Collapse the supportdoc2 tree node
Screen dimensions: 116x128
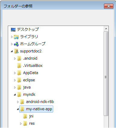click(x=12, y=52)
